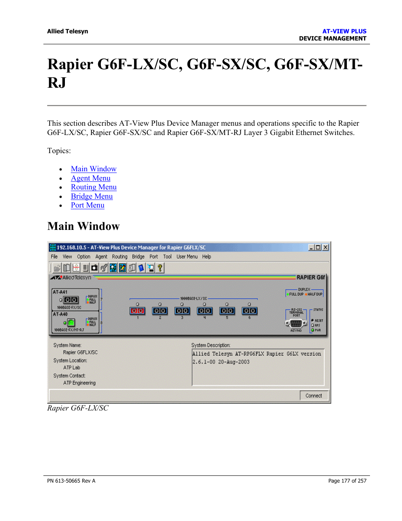402x521 pixels.
Task: Click the Rapier G6FLX/SC system name value
Action: point(80,352)
